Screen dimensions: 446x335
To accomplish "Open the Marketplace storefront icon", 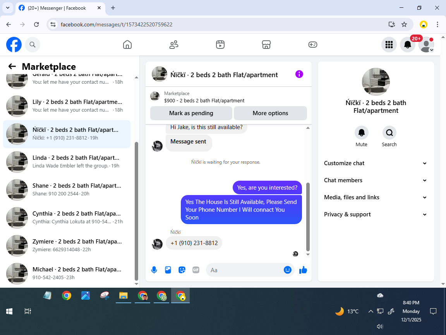I will pos(266,45).
